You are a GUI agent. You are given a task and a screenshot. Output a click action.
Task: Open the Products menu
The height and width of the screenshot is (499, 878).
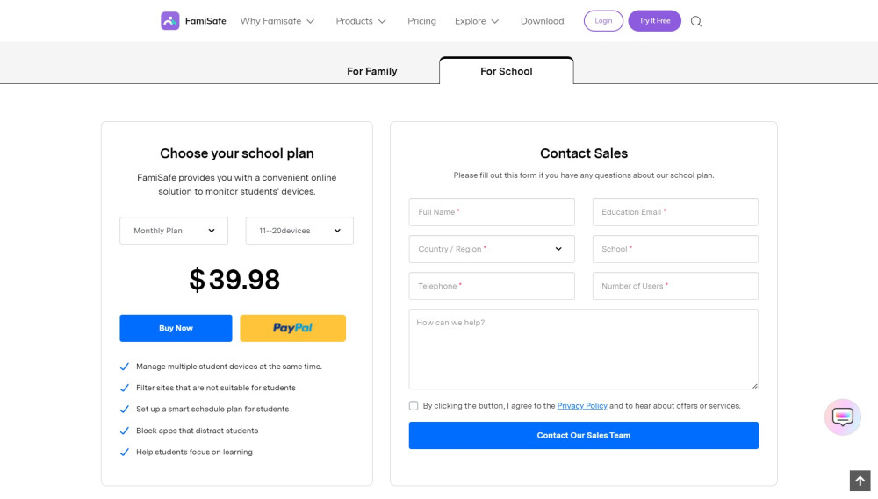coord(361,21)
